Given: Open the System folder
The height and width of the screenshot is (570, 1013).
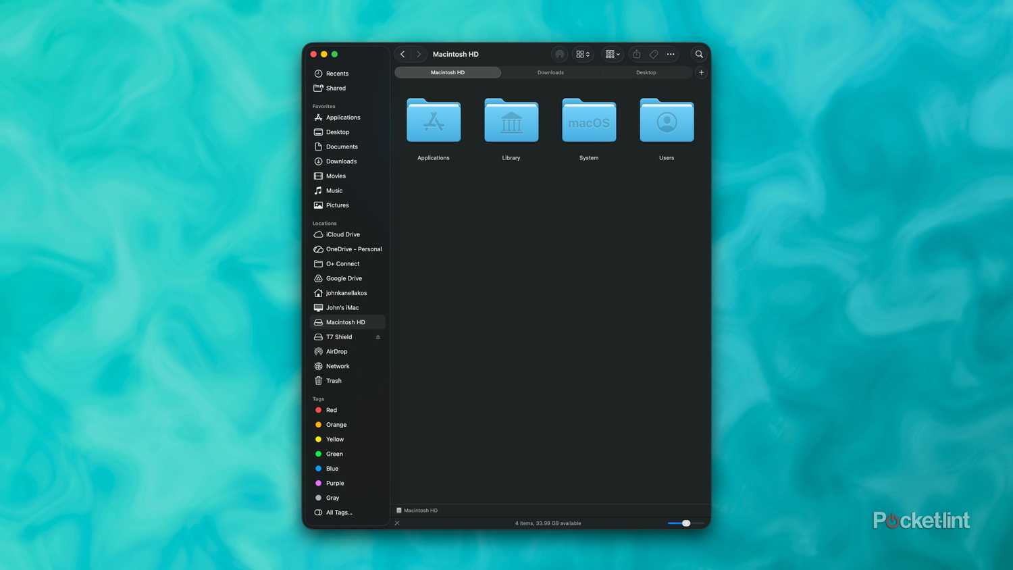Looking at the screenshot, I should click(588, 122).
